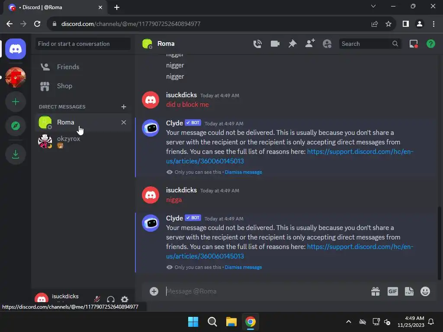The height and width of the screenshot is (332, 443).
Task: Click Add a Server plus icon
Action: pyautogui.click(x=16, y=102)
